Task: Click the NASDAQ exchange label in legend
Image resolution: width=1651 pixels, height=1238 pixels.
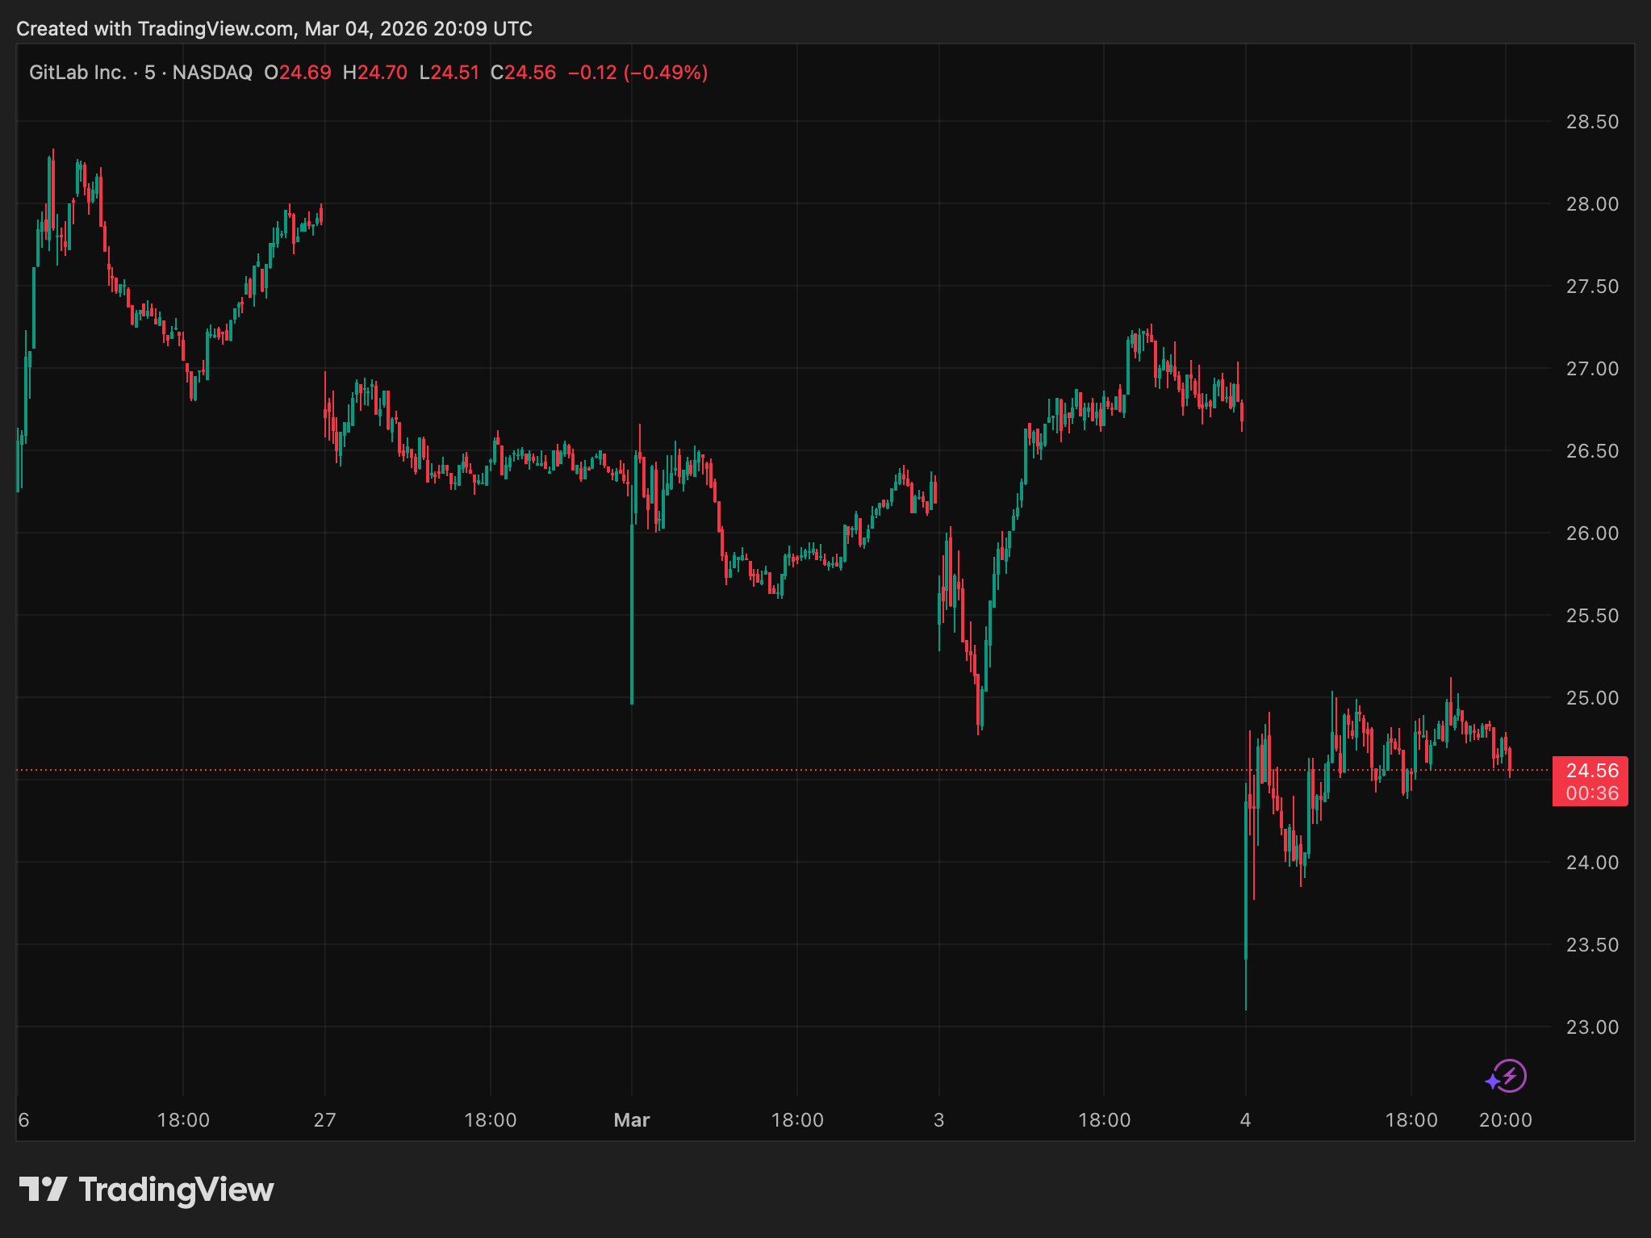Action: coord(212,73)
